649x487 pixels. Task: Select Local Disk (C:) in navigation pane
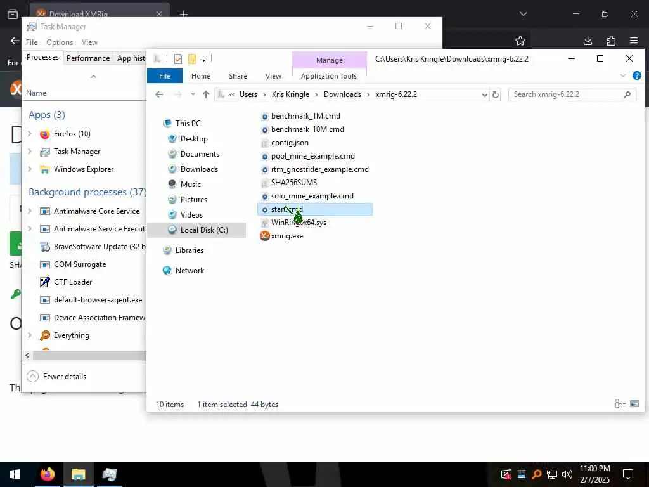196,230
